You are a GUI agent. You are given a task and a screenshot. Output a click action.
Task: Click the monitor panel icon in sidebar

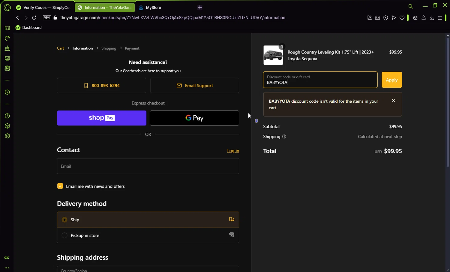[x=7, y=58]
